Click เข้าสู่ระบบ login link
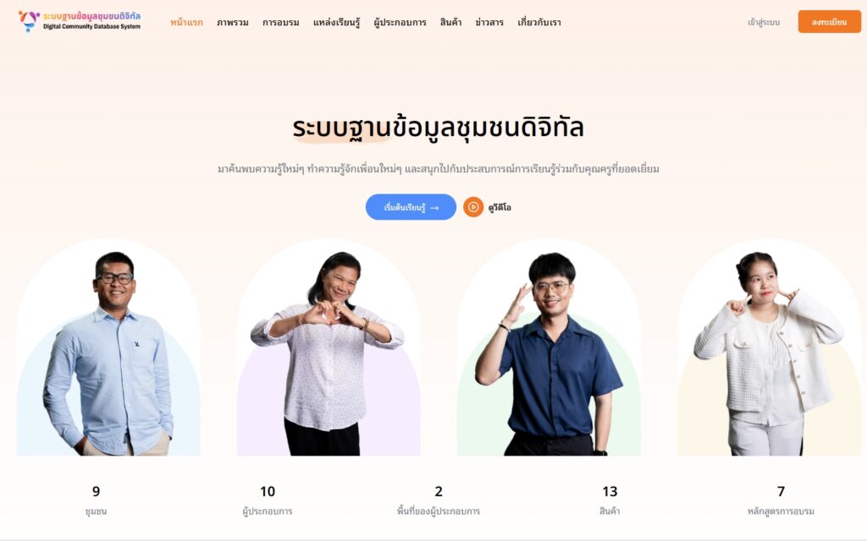This screenshot has height=541, width=867. click(764, 23)
